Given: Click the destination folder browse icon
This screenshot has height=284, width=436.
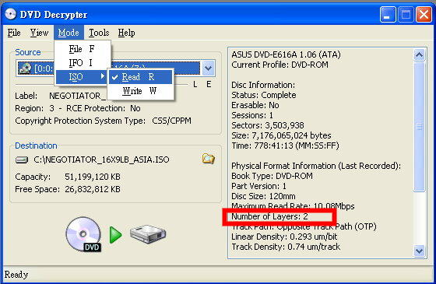Looking at the screenshot, I should pos(209,159).
